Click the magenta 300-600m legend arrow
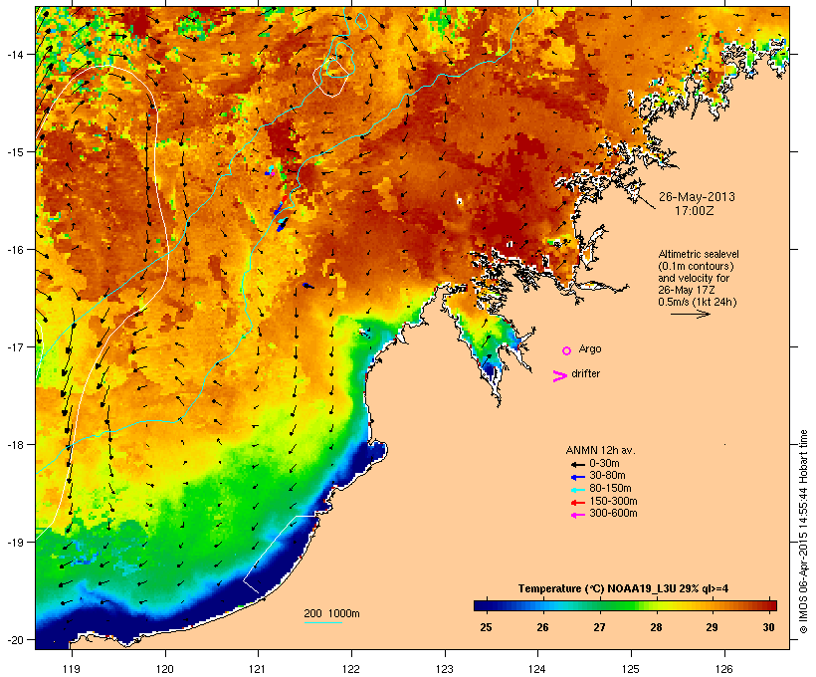This screenshot has width=816, height=677. pyautogui.click(x=577, y=515)
